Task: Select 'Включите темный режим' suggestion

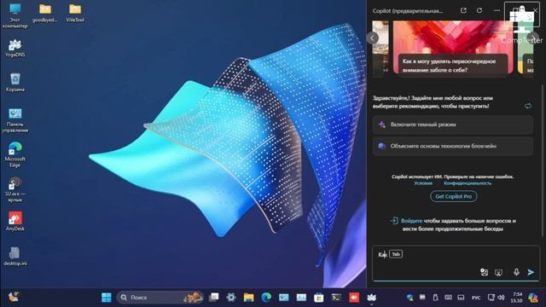Action: pyautogui.click(x=453, y=125)
